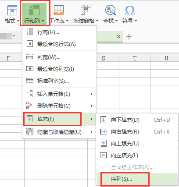Expand the 删除单元格(C) submenu

click(x=59, y=106)
